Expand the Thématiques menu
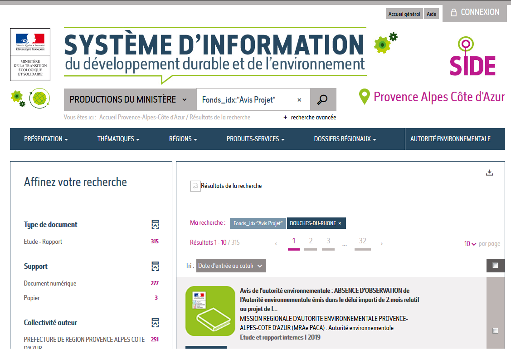511x355 pixels. pos(118,139)
